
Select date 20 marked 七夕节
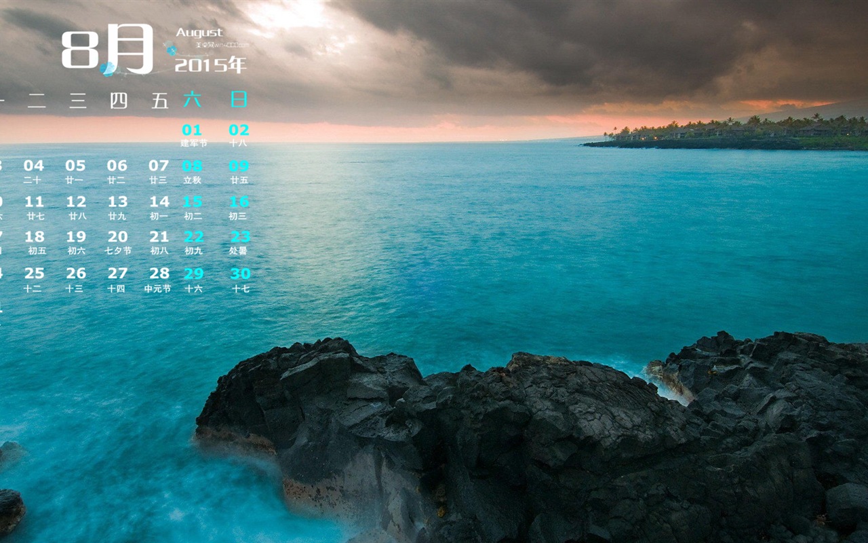point(117,241)
